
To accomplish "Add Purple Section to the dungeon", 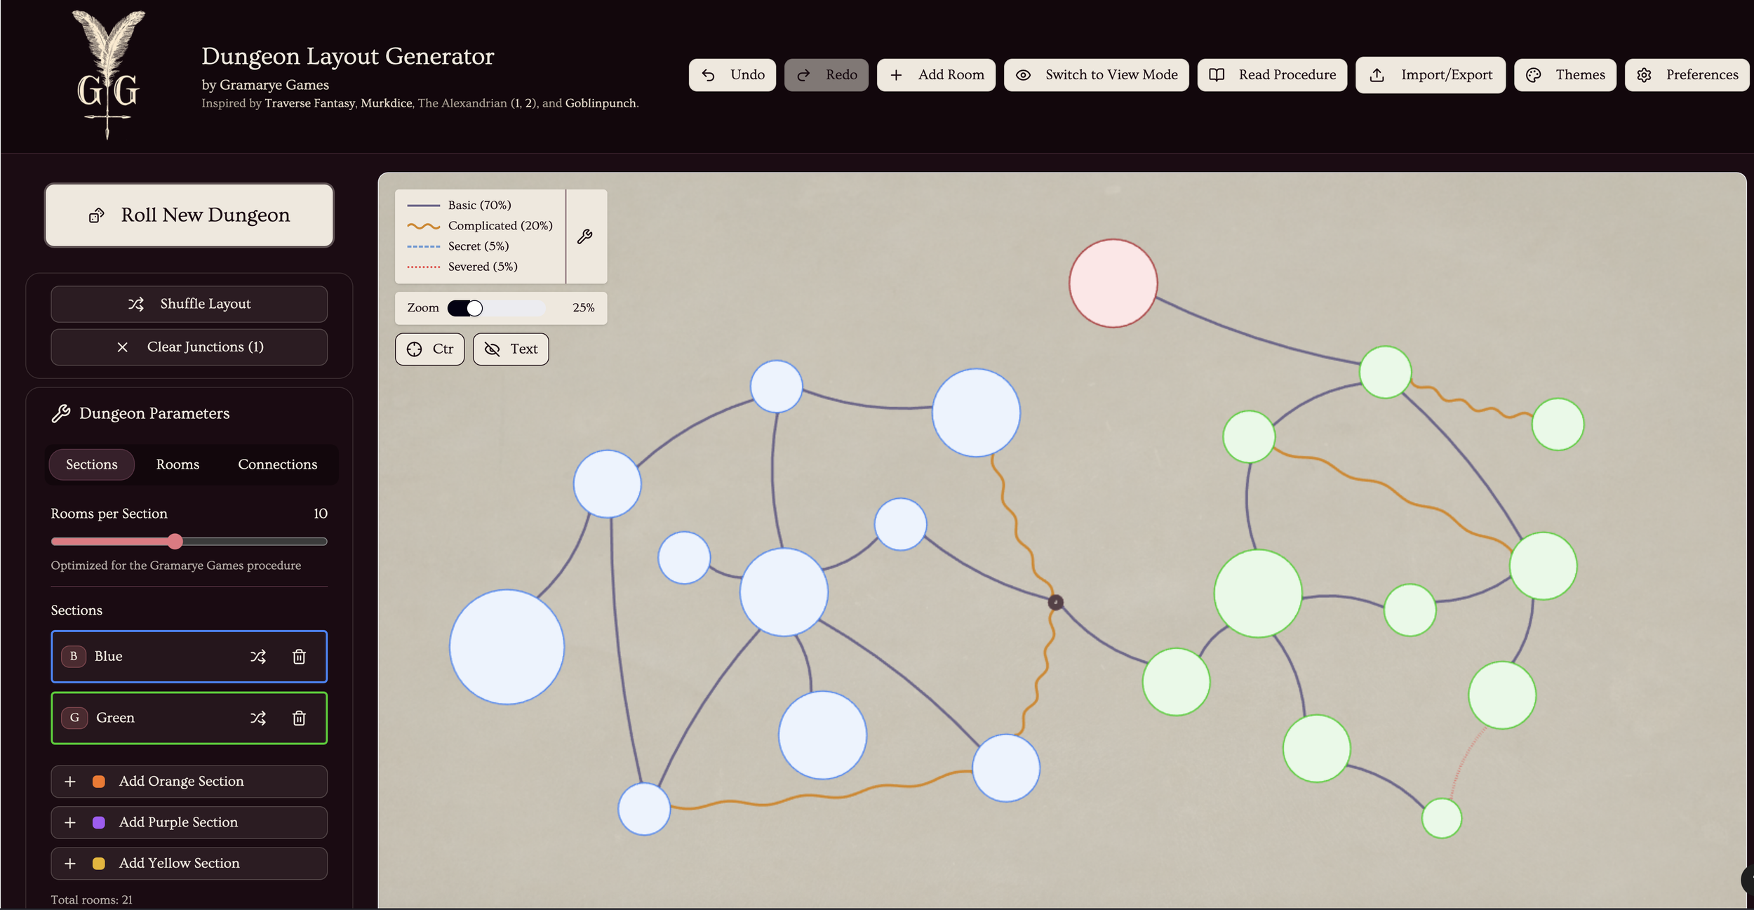I will pyautogui.click(x=189, y=822).
